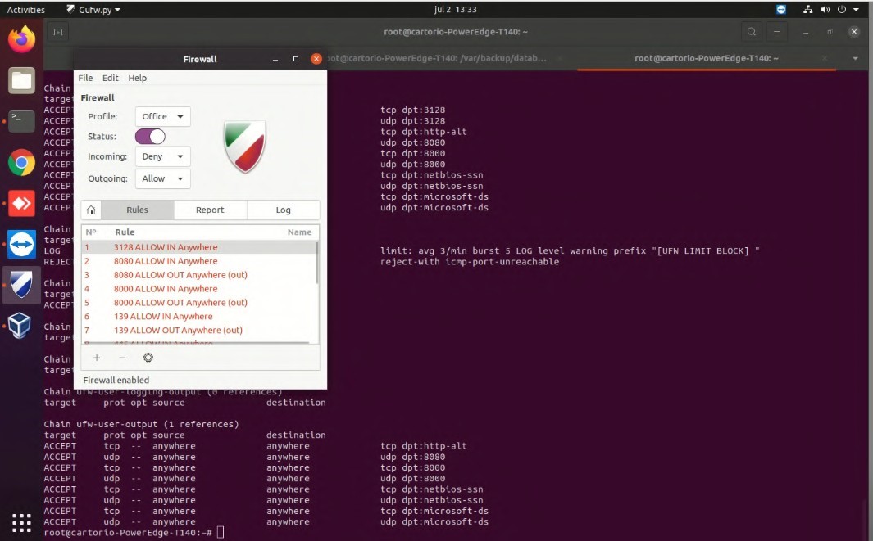Open VirtualBox from the dock
This screenshot has height=541, width=873.
20,326
